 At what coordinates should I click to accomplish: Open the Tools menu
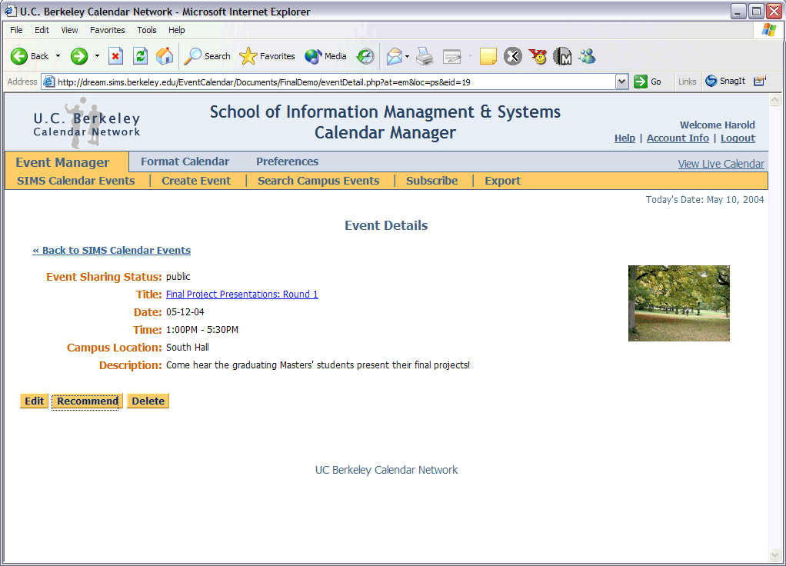coord(146,30)
